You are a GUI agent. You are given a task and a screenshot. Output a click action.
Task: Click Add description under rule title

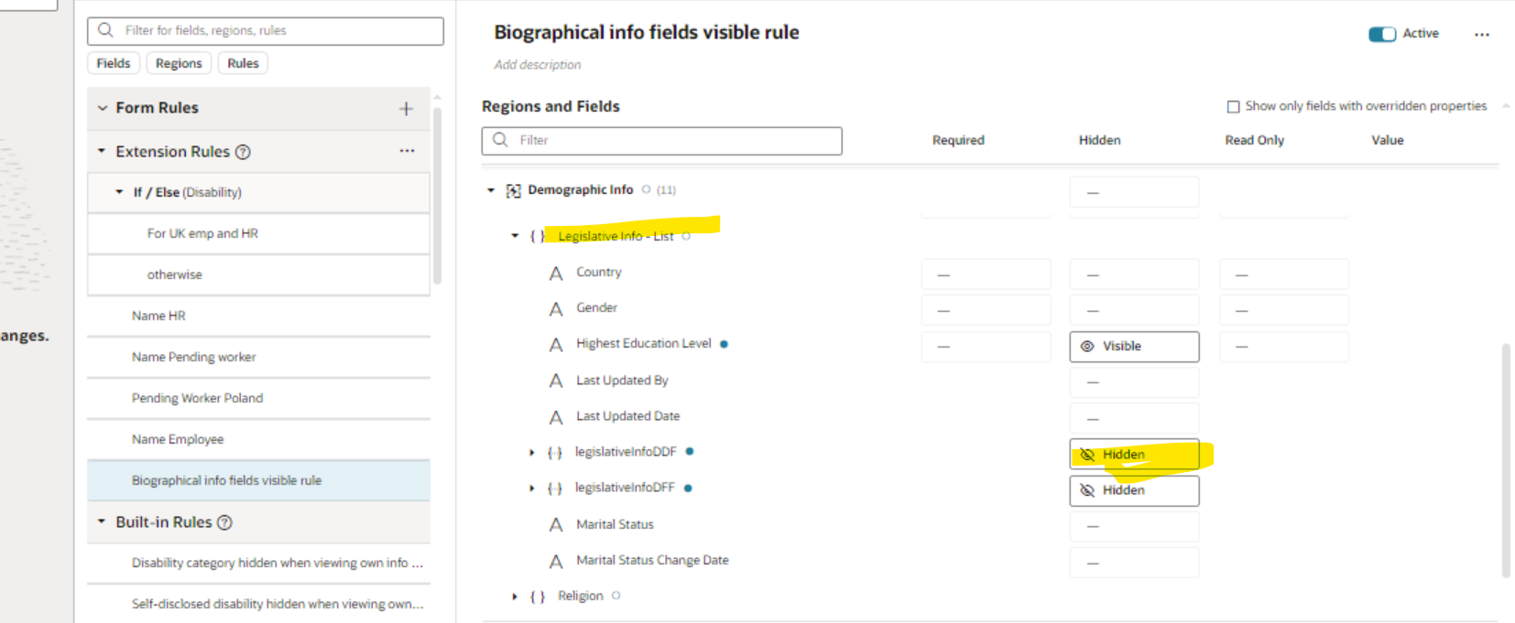(x=538, y=65)
